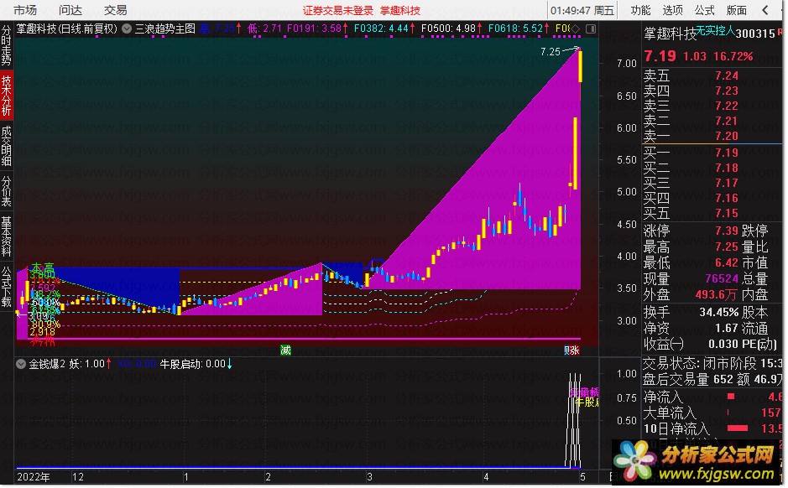Viewport: 788px width, 488px height.
Task: Click 最高 value 7.25
Action: click(x=727, y=247)
